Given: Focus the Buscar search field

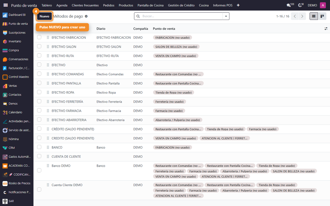Looking at the screenshot, I should click(x=182, y=16).
